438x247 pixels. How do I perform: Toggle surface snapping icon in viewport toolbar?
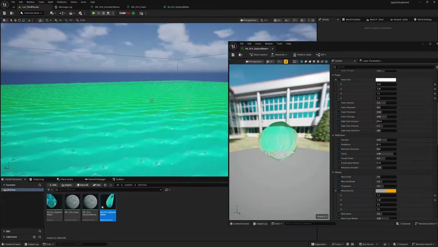click(40, 20)
